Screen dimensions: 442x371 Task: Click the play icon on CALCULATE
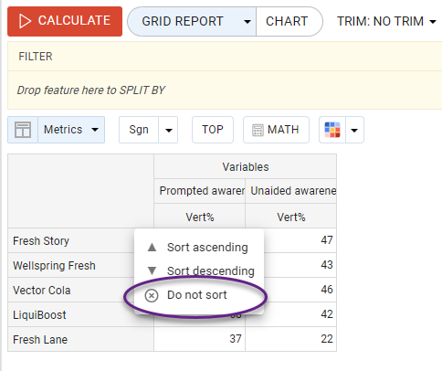tap(25, 21)
